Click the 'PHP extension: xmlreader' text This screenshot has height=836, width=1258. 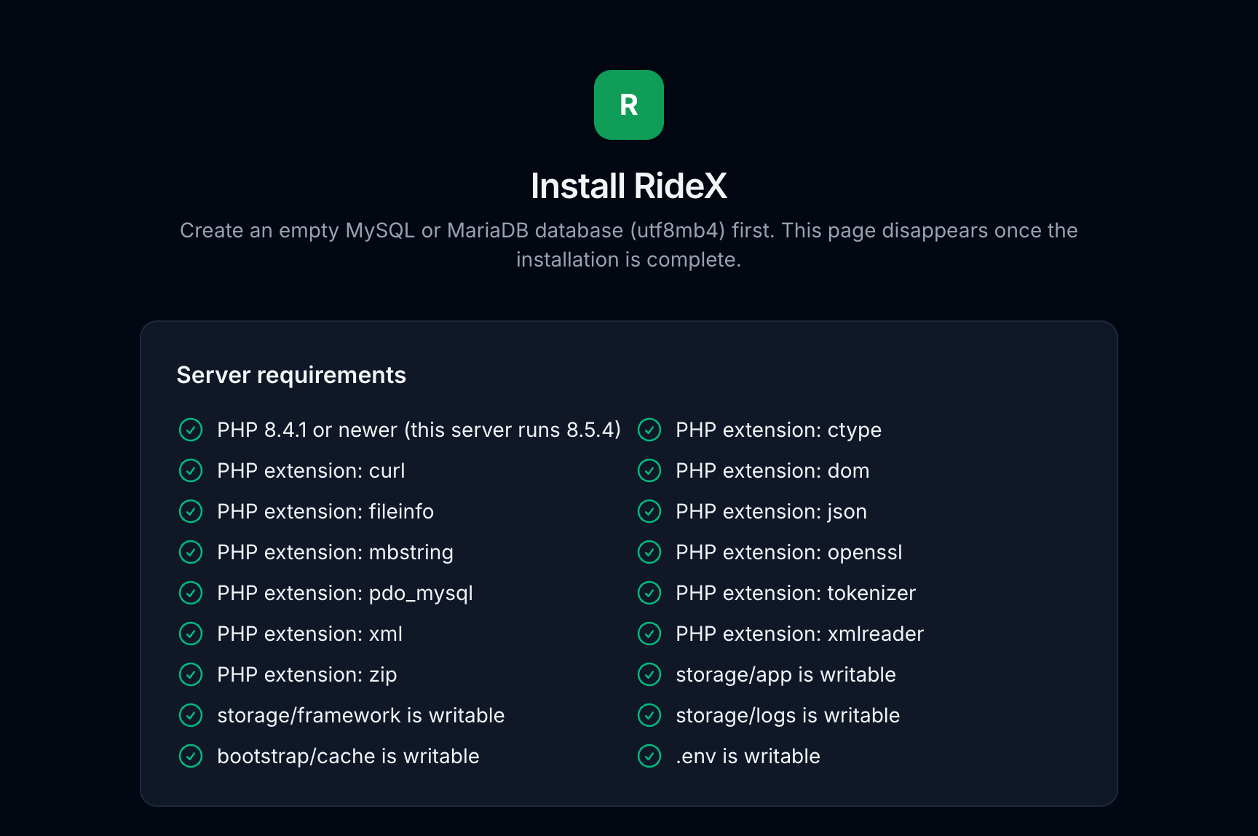[x=799, y=634]
